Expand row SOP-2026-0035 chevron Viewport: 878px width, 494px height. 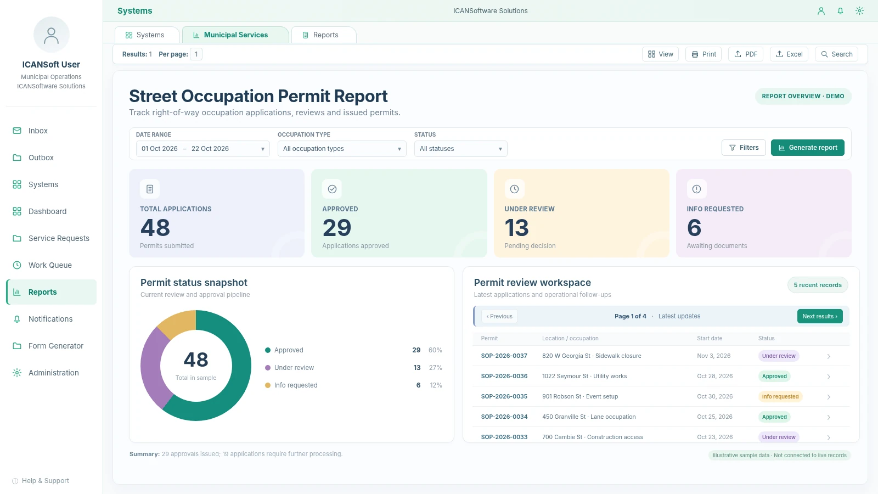829,397
